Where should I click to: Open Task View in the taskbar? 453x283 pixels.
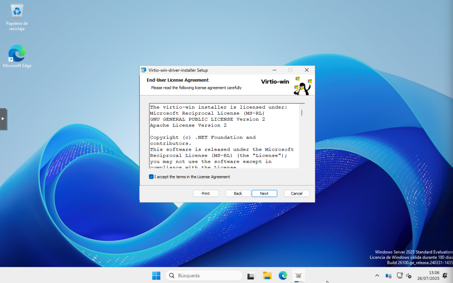pyautogui.click(x=251, y=276)
